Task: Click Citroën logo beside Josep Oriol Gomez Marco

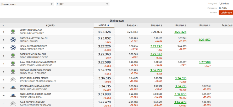Action: (13, 80)
